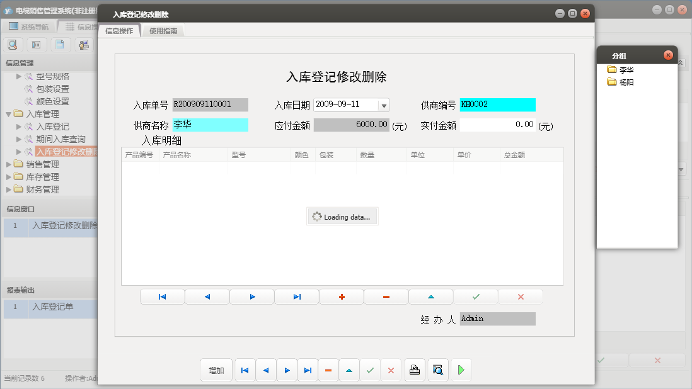Add a detail row with the red plus icon
Viewport: 692px width, 389px height.
(x=341, y=296)
